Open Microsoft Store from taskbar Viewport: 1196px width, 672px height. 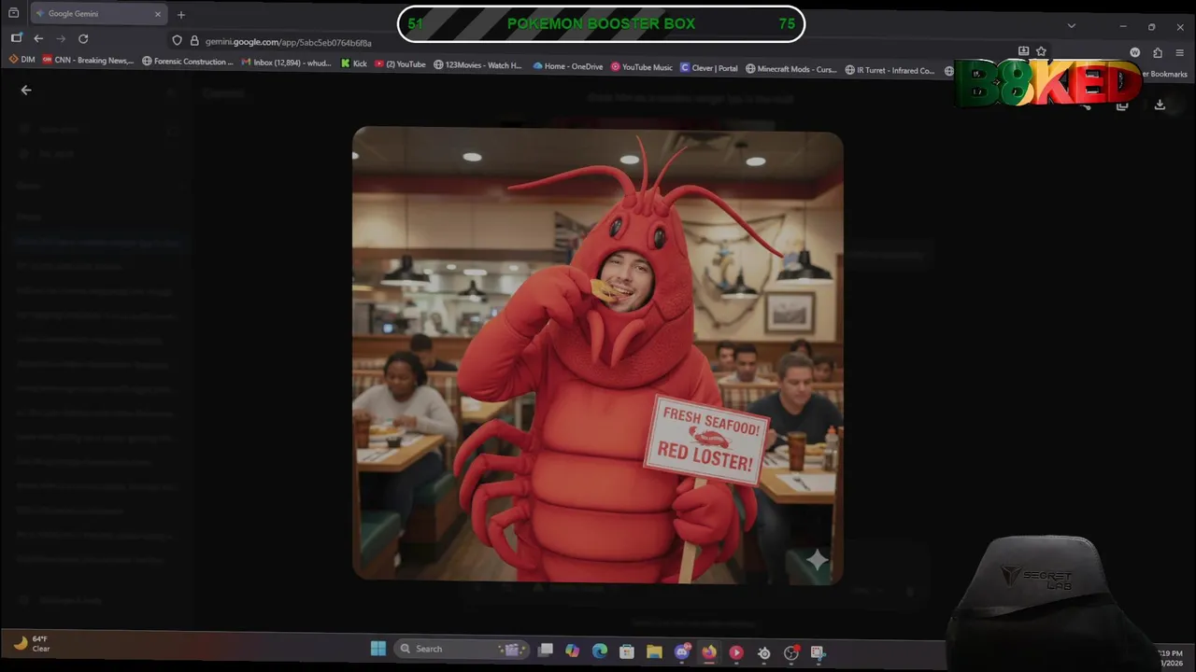tap(627, 651)
